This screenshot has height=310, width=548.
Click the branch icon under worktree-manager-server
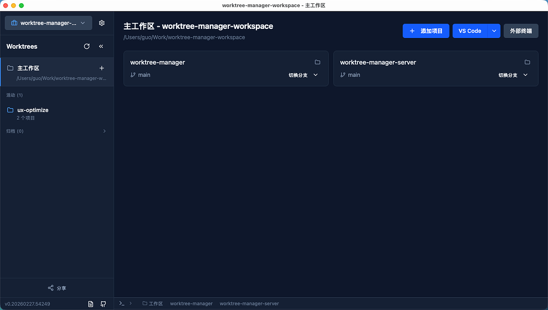click(x=343, y=75)
